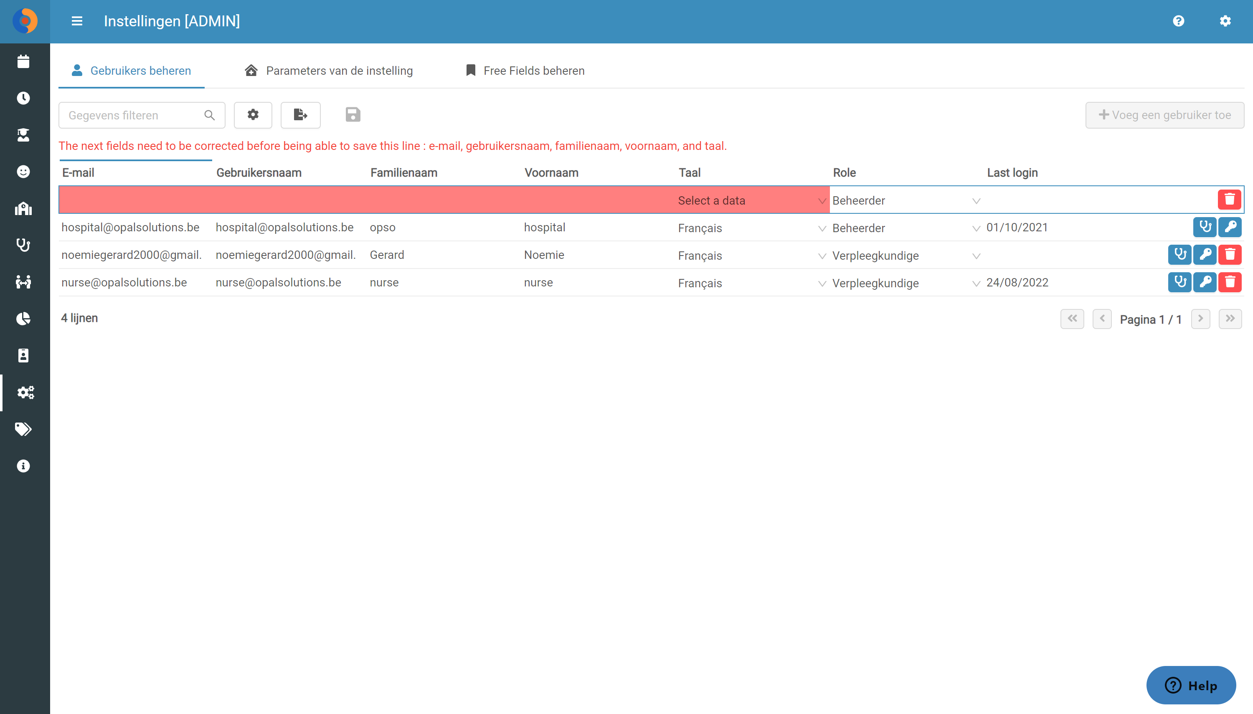Delete the new empty user row
The image size is (1253, 714).
pos(1230,200)
